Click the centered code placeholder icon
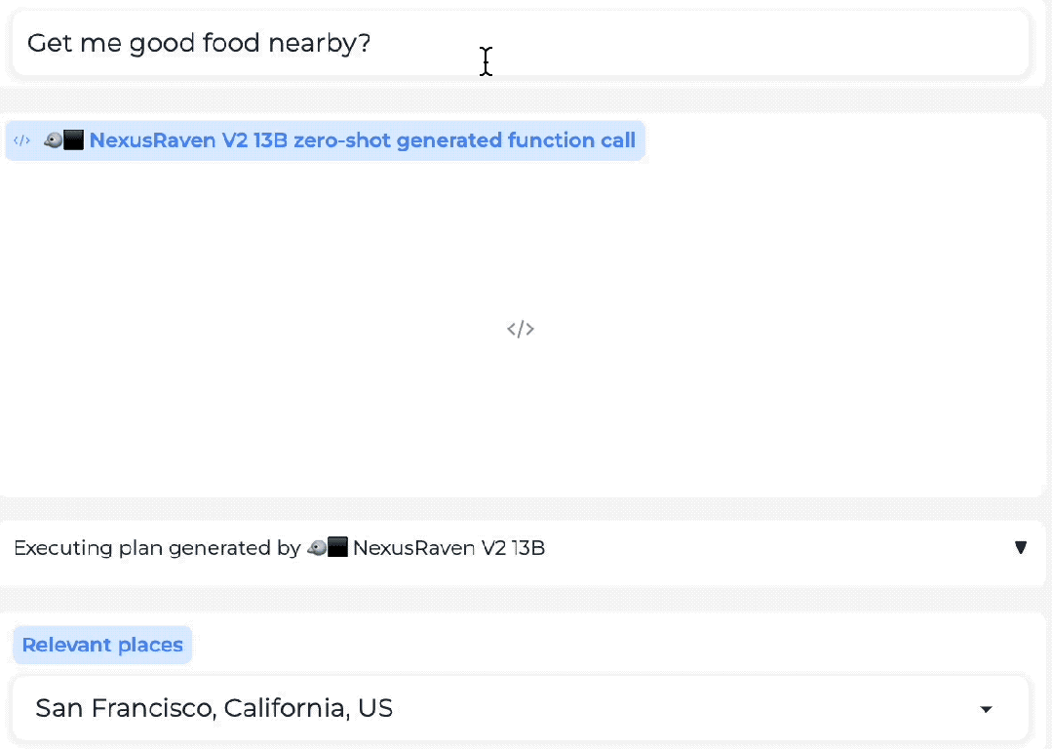1052x749 pixels. click(x=521, y=329)
